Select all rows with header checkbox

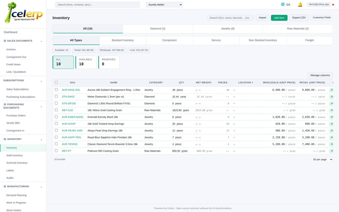[x=56, y=82]
